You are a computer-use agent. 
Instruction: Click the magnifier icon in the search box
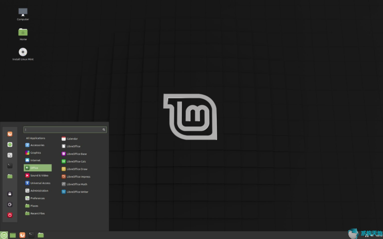pyautogui.click(x=104, y=129)
